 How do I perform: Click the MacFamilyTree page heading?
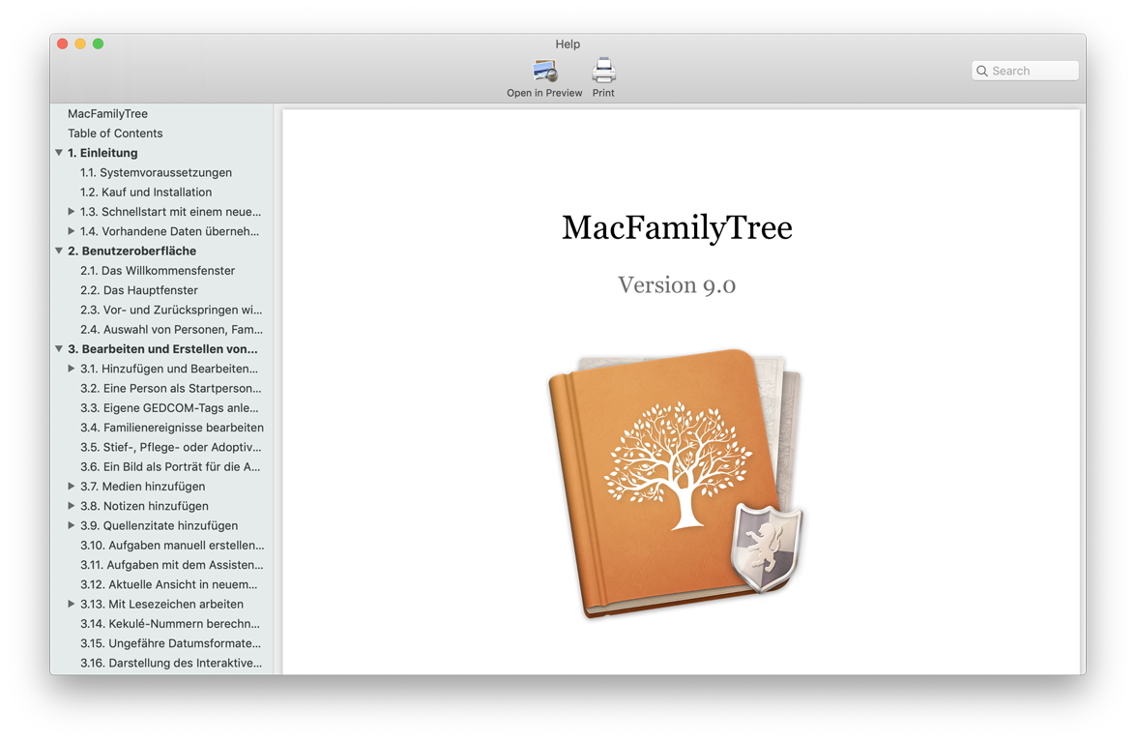tap(677, 227)
